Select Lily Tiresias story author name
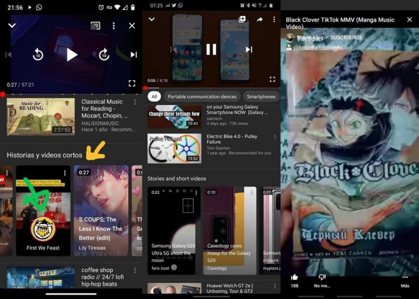 click(92, 248)
